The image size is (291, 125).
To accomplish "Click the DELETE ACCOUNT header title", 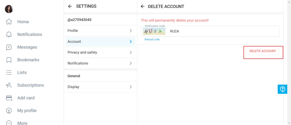I will coord(166,7).
